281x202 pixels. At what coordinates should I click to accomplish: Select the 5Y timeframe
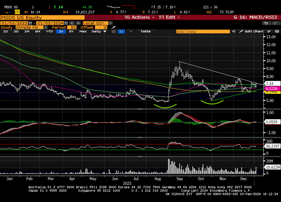pyautogui.click(x=71, y=32)
